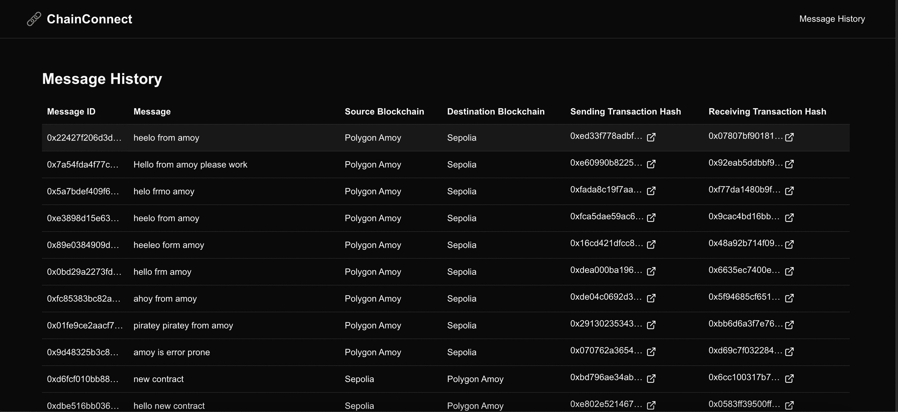Click the ChainConnect chain-link logo icon

34,19
